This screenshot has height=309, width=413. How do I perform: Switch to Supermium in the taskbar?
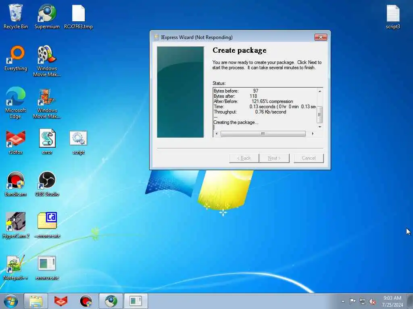click(111, 301)
